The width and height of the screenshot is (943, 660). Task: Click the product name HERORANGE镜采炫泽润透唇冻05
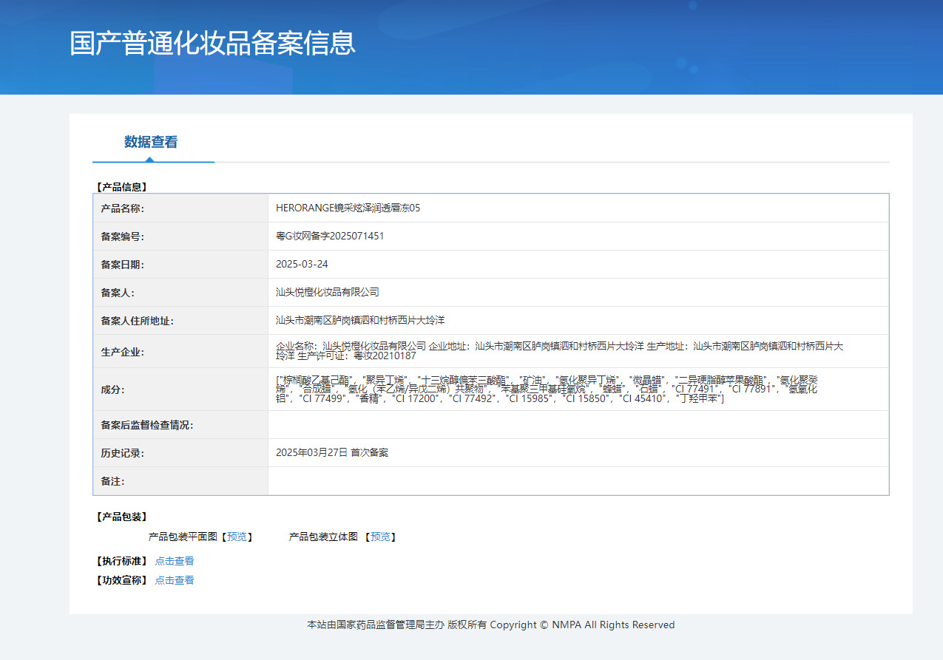[x=348, y=208]
